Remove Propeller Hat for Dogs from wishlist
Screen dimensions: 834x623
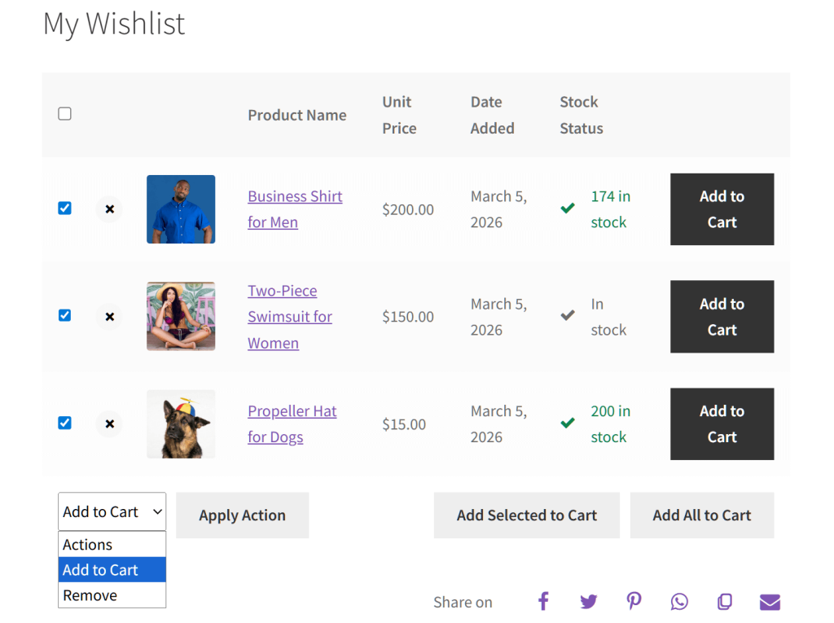(x=109, y=423)
